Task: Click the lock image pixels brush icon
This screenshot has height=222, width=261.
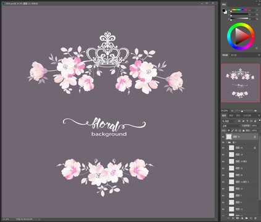Action: point(233,131)
